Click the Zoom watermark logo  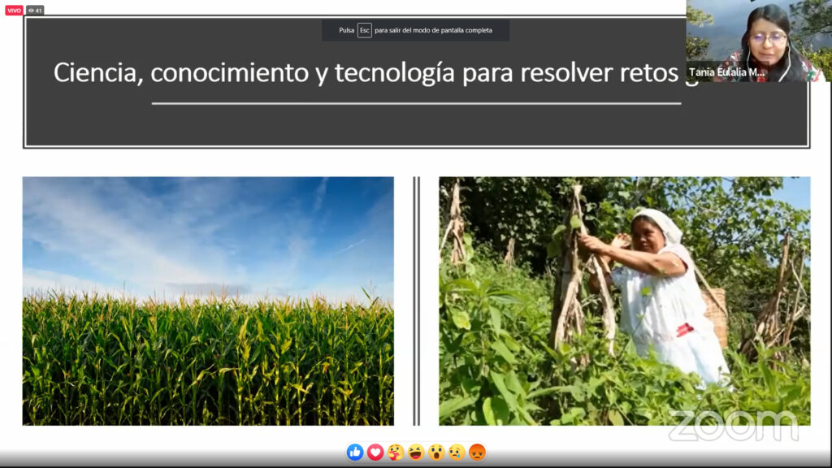click(733, 426)
